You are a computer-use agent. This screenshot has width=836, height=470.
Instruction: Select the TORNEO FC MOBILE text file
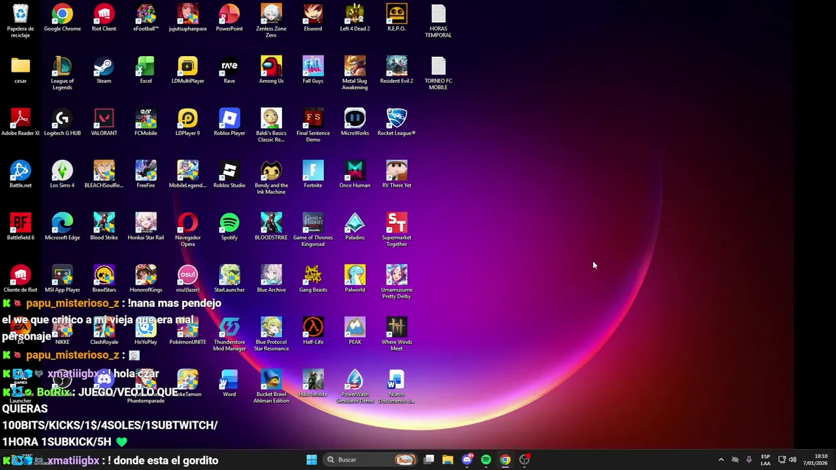point(438,72)
